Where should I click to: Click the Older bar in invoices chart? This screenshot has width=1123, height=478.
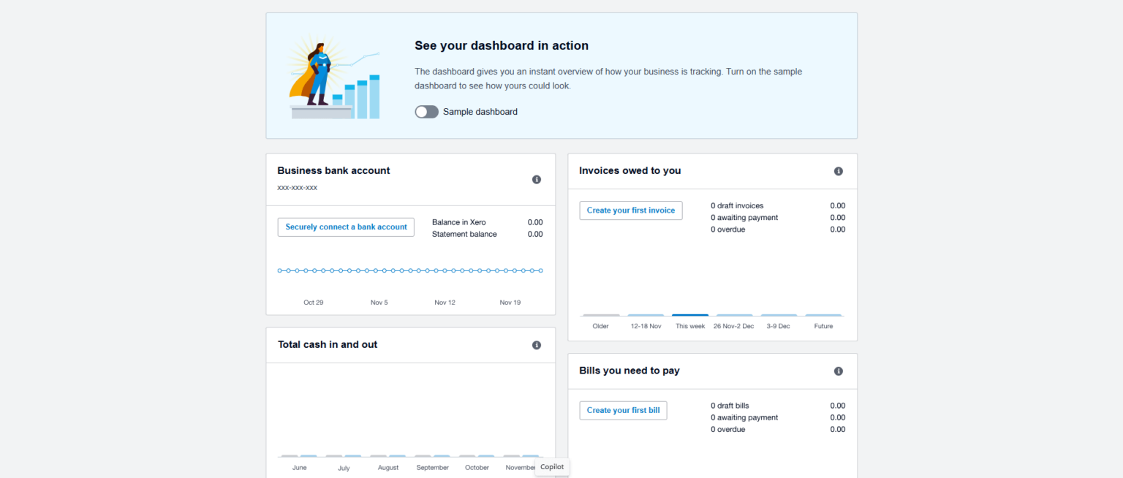[600, 314]
